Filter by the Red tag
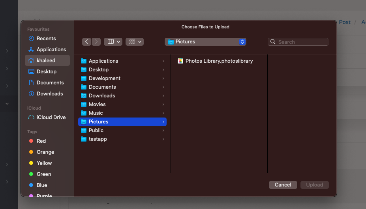This screenshot has width=366, height=209. point(41,141)
